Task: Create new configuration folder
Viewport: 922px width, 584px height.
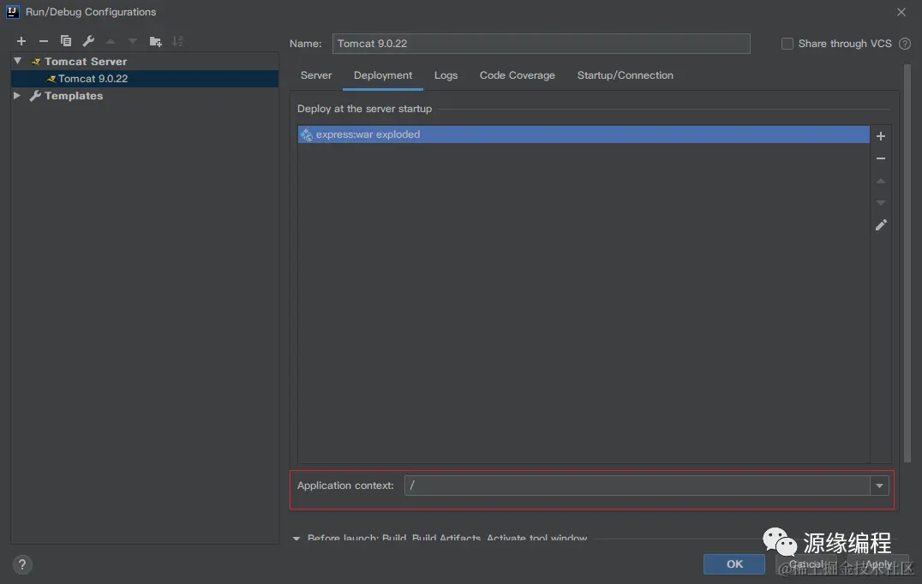Action: coord(155,41)
